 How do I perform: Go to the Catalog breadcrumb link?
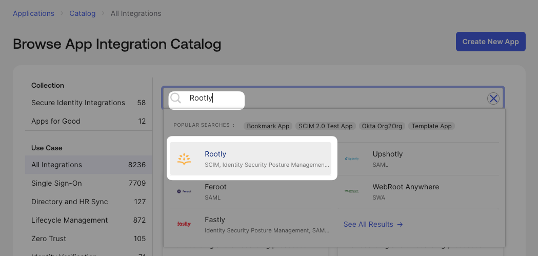point(83,13)
